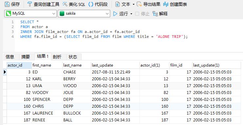The image size is (243, 125).
Task: Select the cell RENEE
Action: (47, 120)
